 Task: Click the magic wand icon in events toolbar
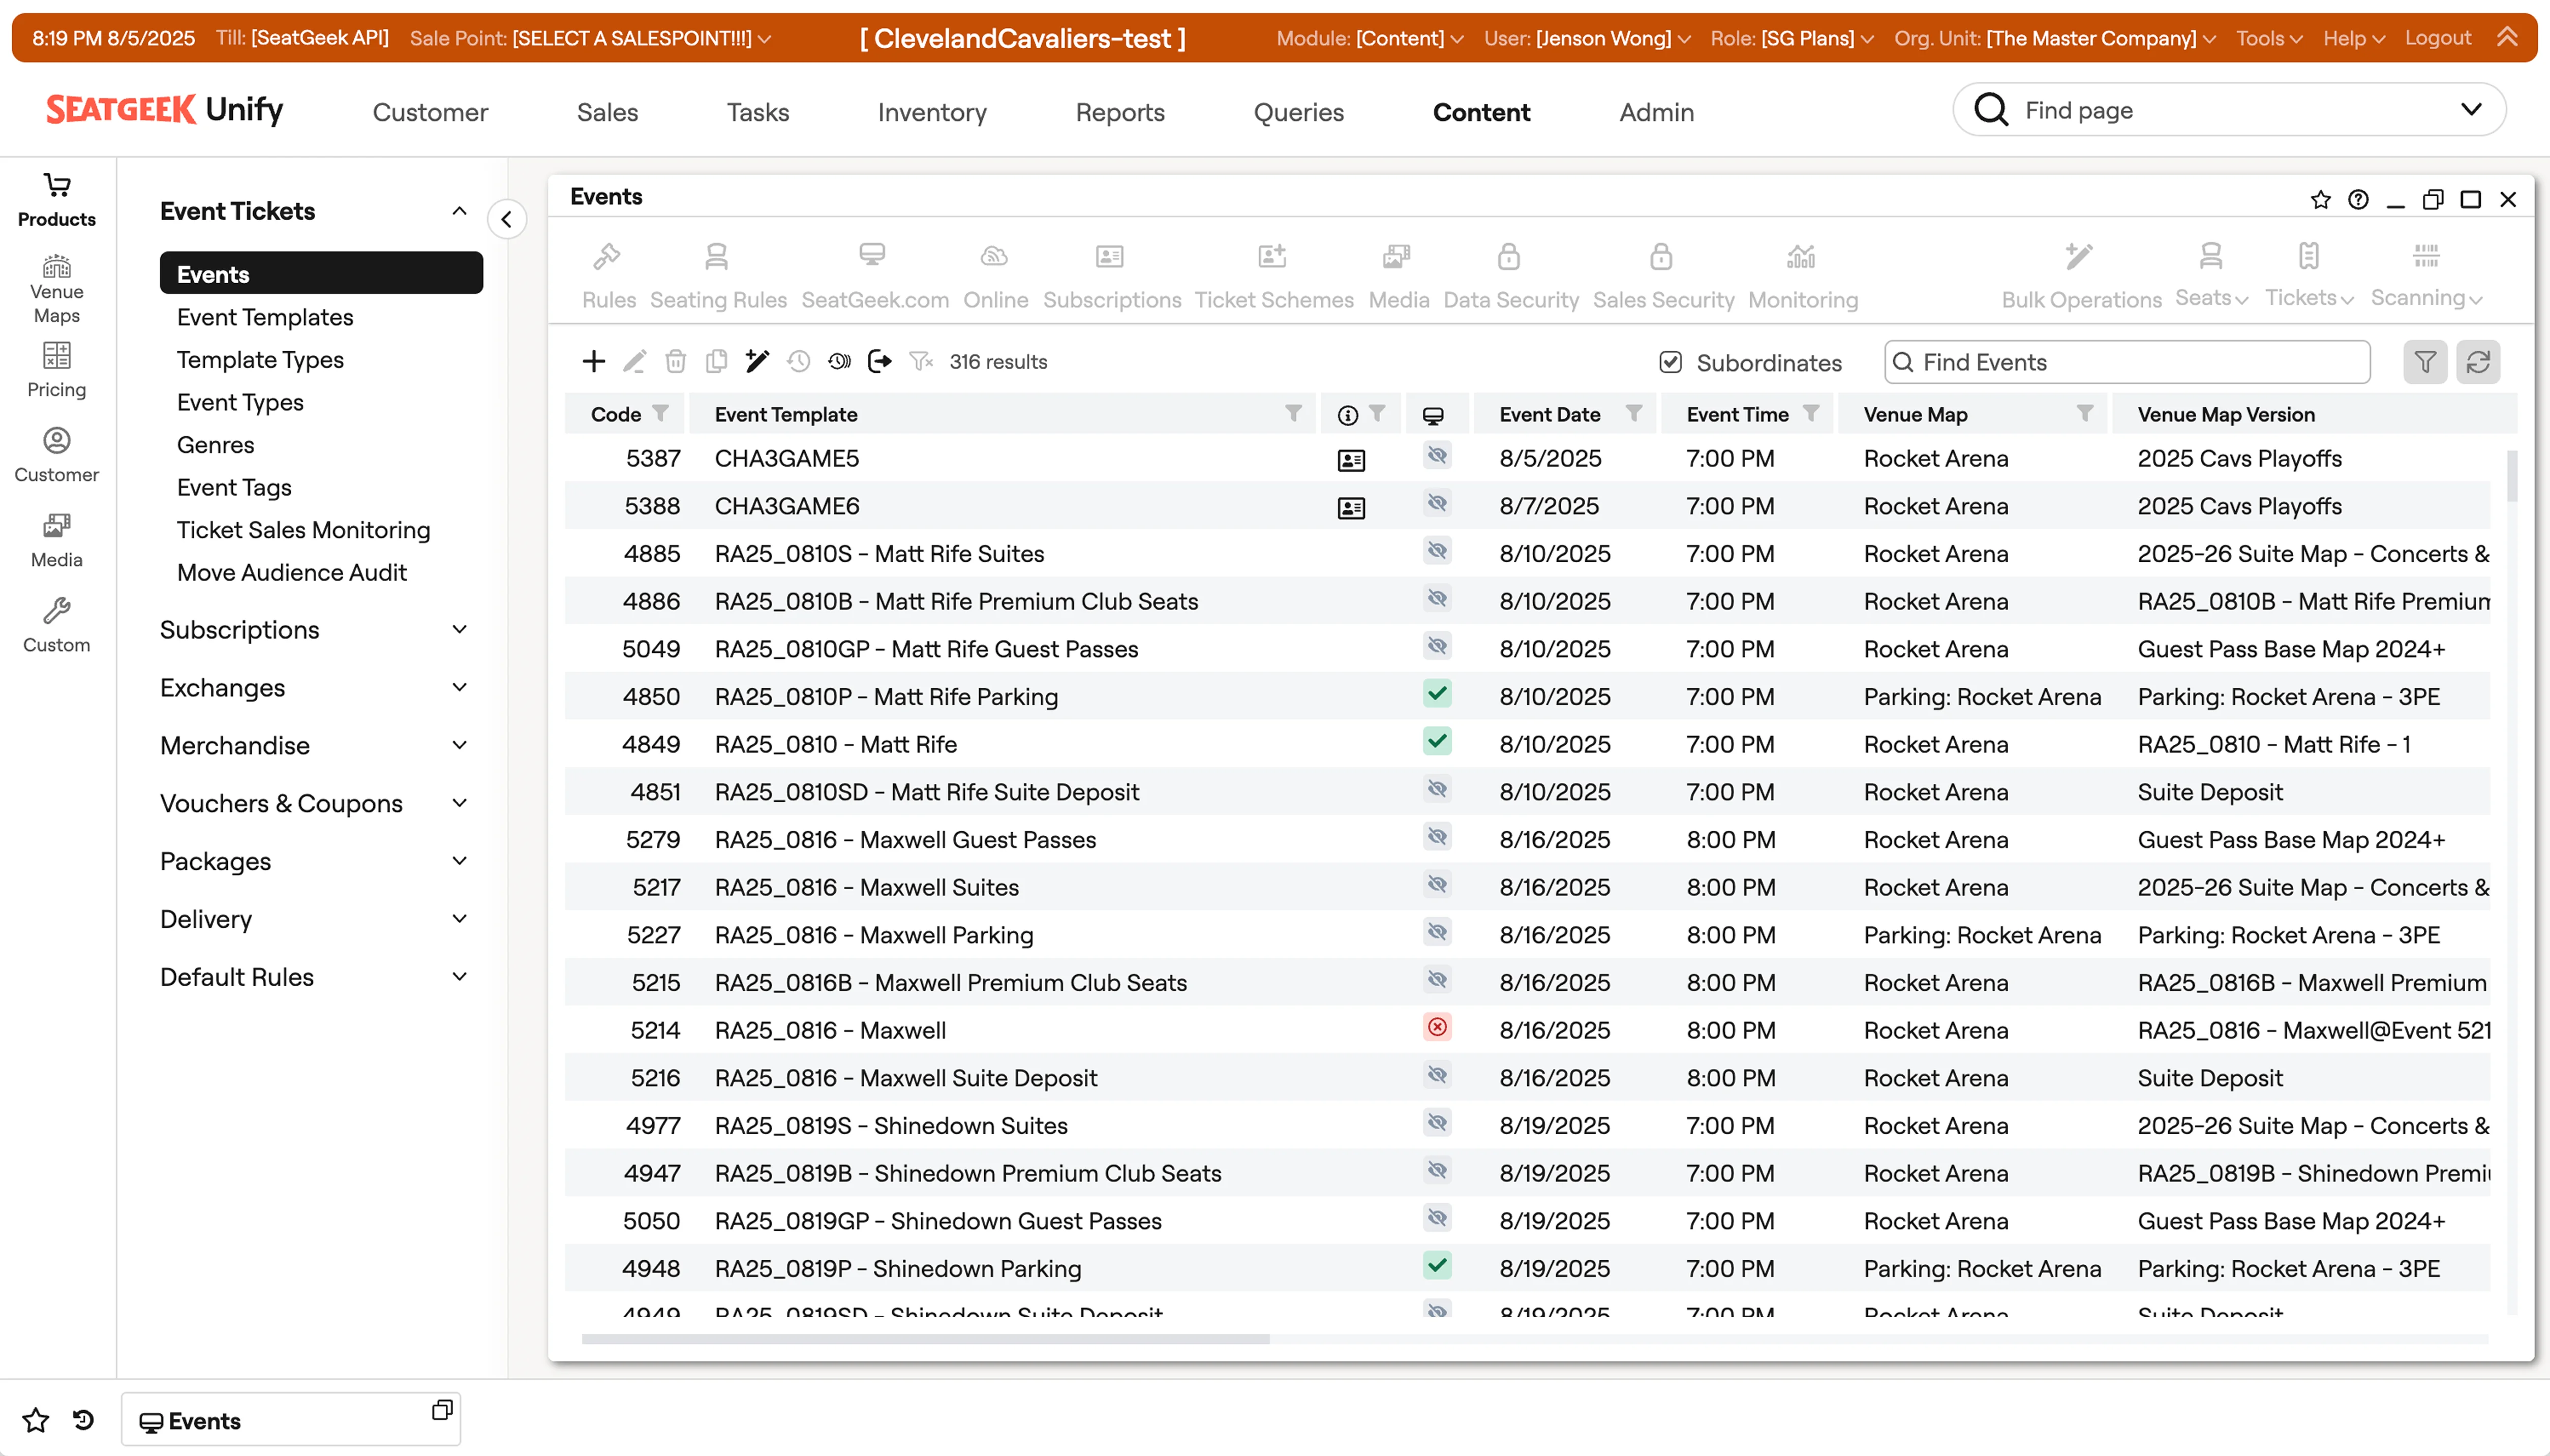[757, 362]
